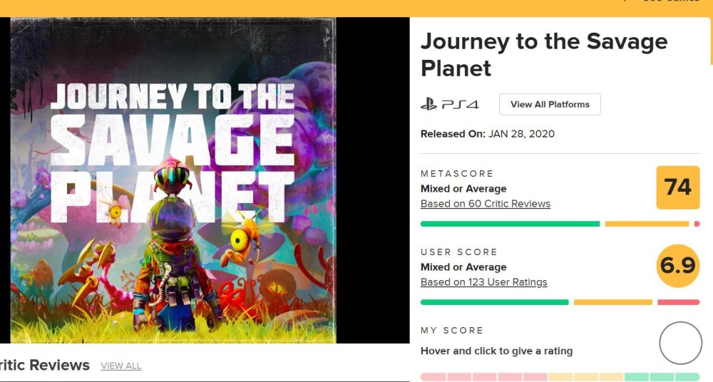The width and height of the screenshot is (713, 382).
Task: Click green positive portion of Metascore bar
Action: (510, 224)
